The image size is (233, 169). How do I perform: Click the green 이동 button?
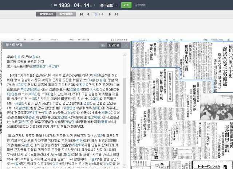[126, 5]
